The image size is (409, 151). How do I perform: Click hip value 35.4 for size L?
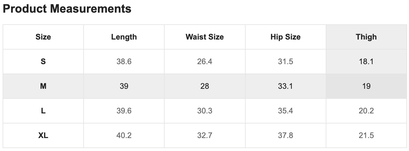tap(285, 111)
